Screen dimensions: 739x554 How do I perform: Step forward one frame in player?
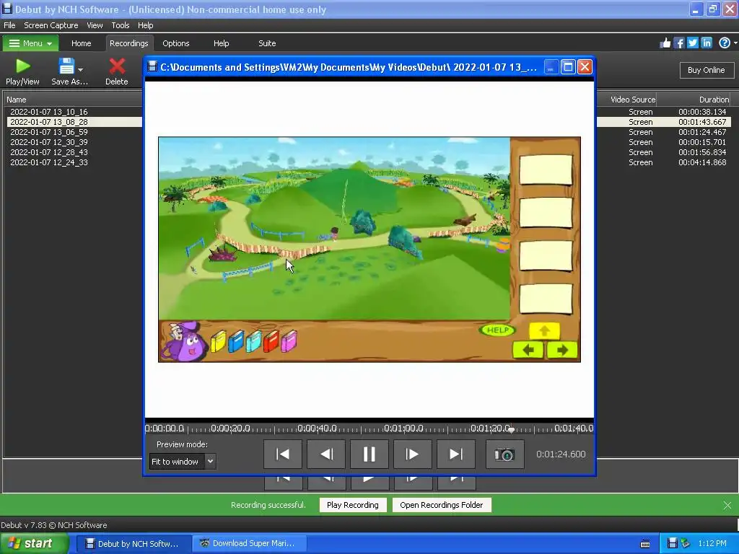point(412,454)
